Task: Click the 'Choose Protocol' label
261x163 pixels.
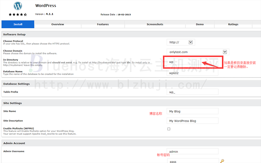Action: (x=13, y=41)
